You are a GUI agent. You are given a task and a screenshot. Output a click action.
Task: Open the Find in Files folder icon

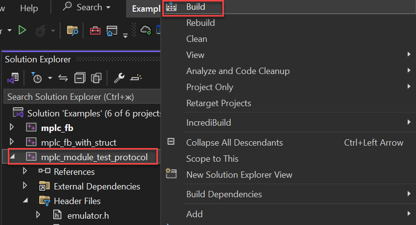[x=72, y=31]
